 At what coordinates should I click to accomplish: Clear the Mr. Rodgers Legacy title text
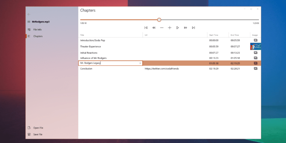point(140,63)
